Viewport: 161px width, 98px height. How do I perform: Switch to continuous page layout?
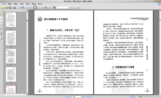pyautogui.click(x=130, y=97)
